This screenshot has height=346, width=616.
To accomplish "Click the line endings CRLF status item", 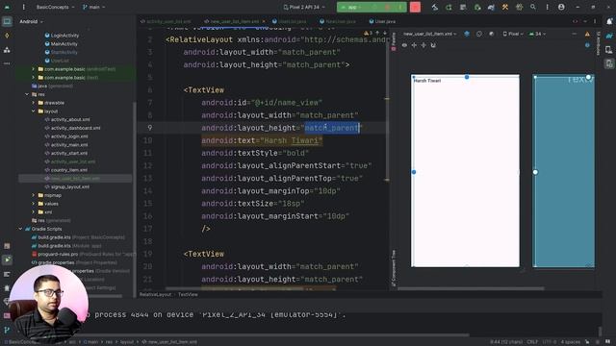I will tap(532, 342).
